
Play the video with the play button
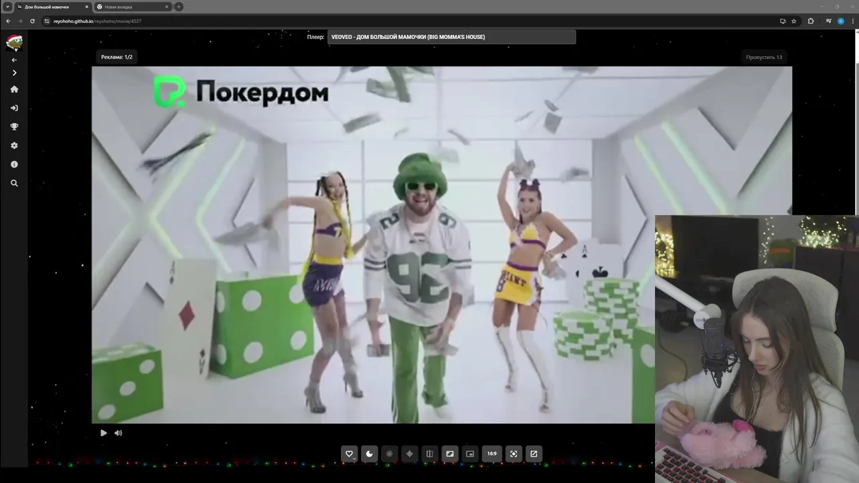103,433
